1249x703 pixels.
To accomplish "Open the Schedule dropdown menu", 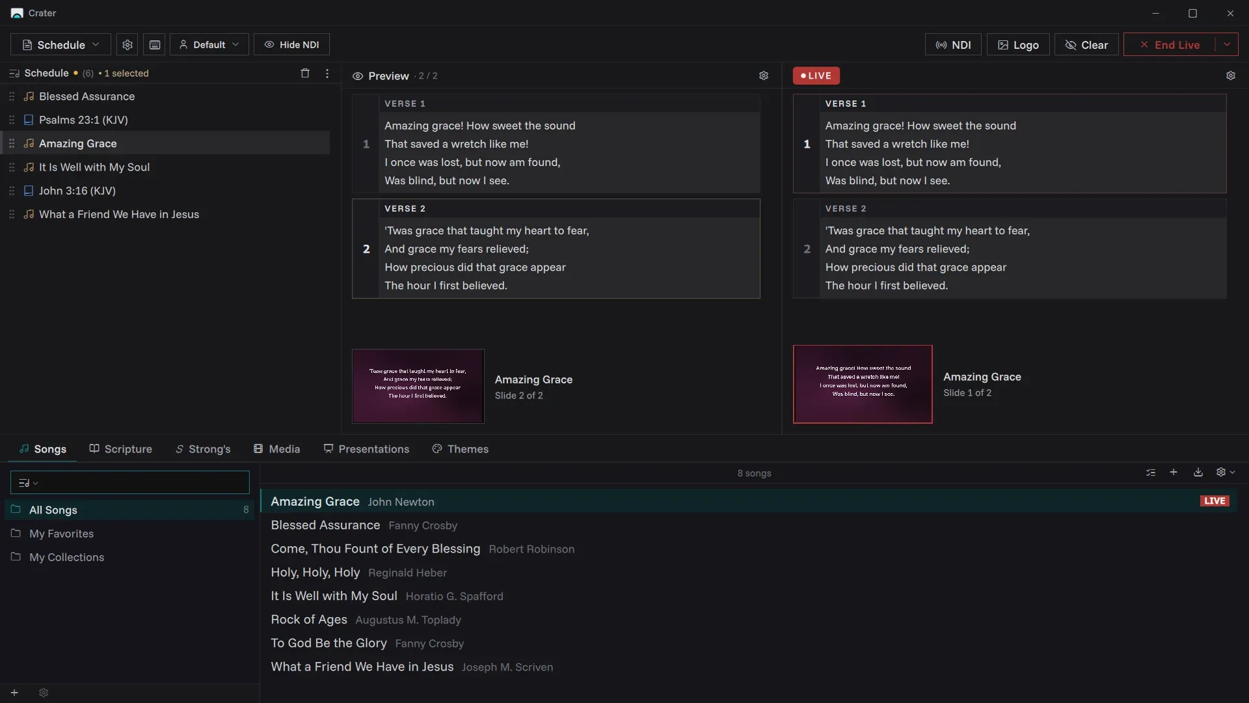I will point(60,45).
